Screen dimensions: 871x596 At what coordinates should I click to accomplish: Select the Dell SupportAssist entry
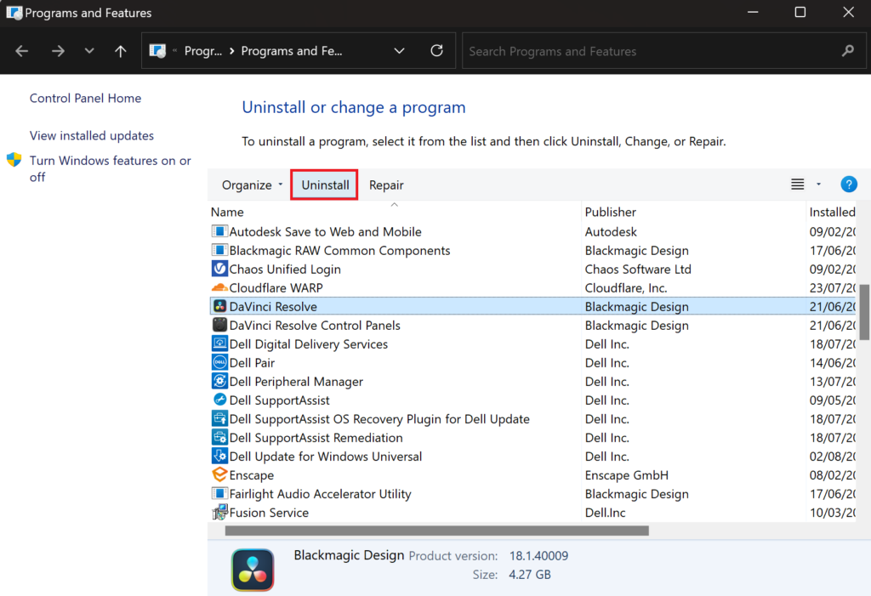pos(279,400)
